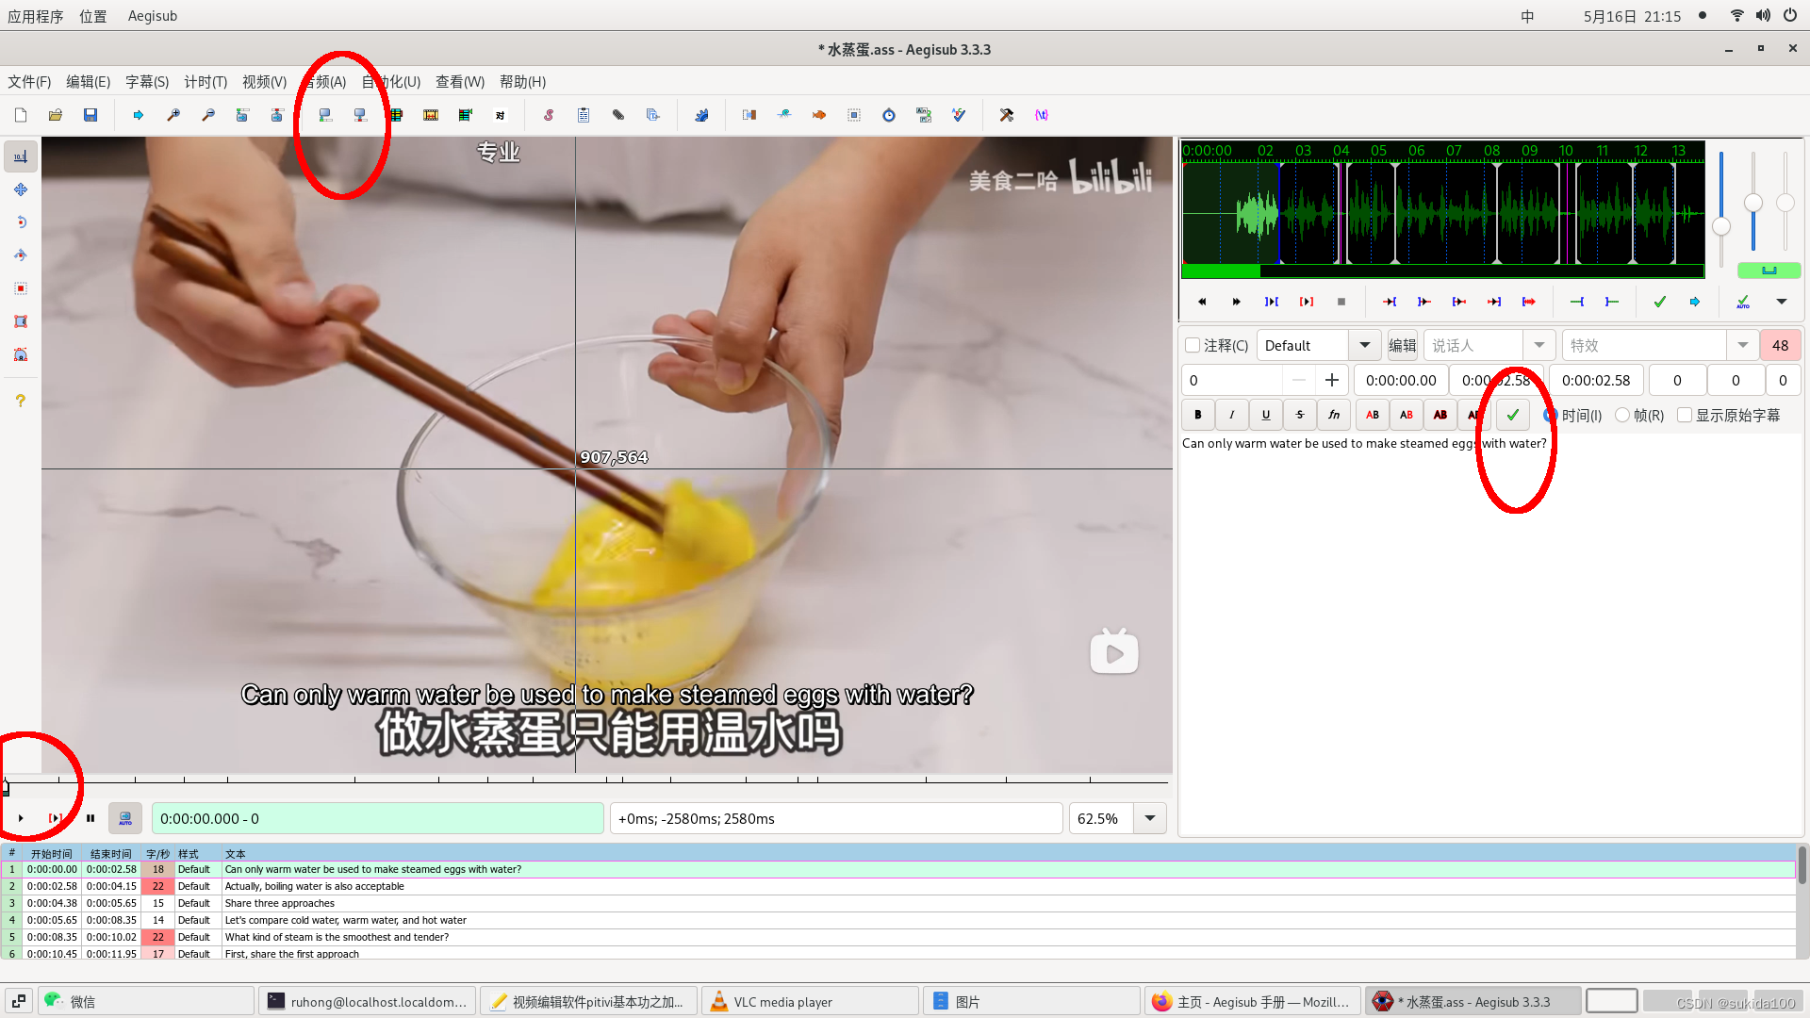The width and height of the screenshot is (1810, 1018).
Task: Expand the video zoom 62.5% dropdown
Action: click(1150, 818)
